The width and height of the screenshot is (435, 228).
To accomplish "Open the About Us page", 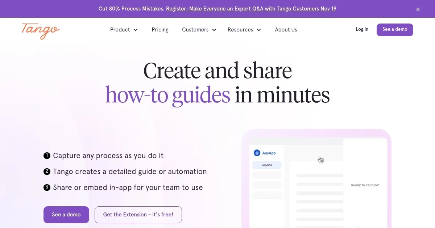I will pyautogui.click(x=286, y=30).
